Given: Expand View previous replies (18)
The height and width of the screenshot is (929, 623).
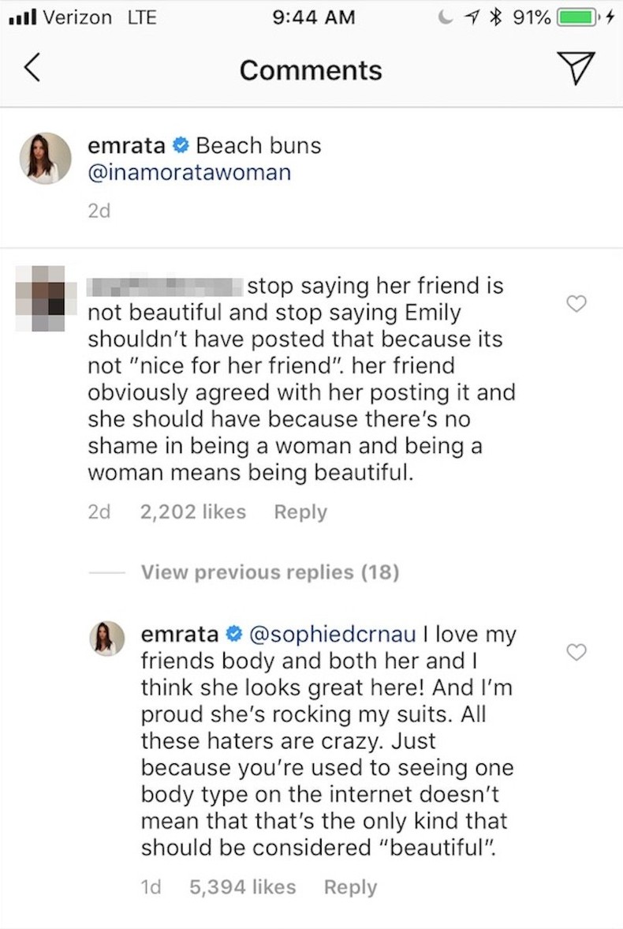Looking at the screenshot, I should tap(270, 571).
